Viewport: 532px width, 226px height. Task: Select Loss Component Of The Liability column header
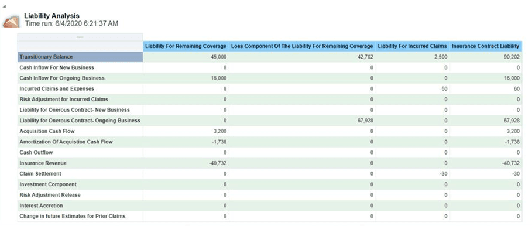tap(302, 46)
